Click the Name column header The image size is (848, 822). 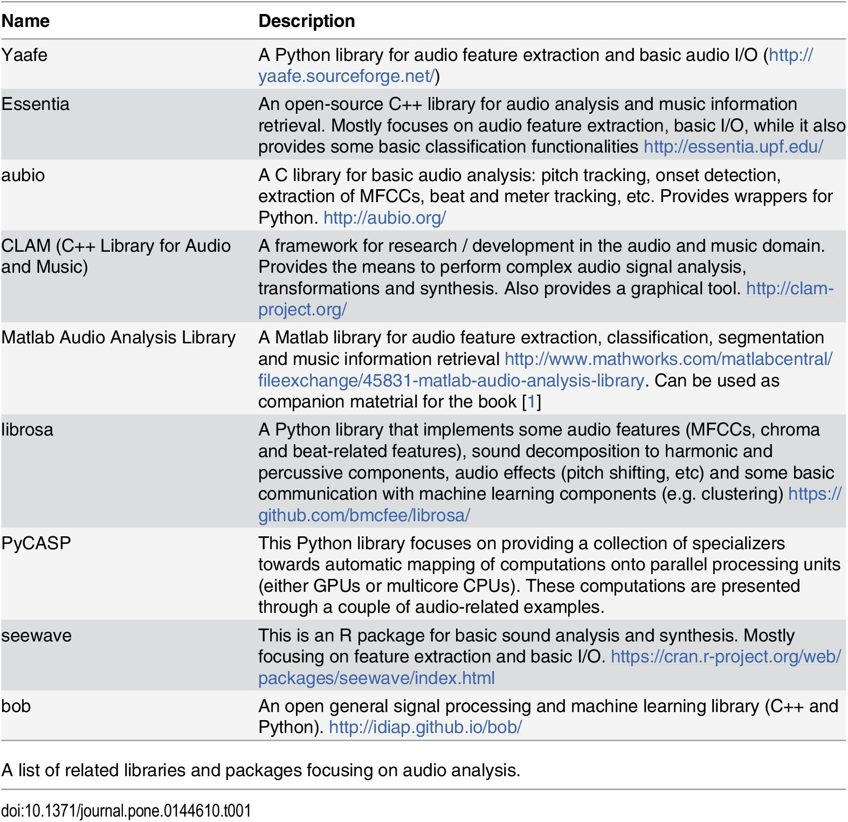pos(25,21)
